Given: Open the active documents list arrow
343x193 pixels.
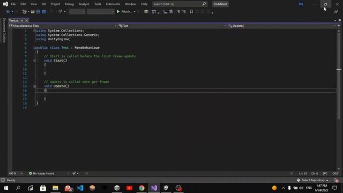Looking at the screenshot, I should point(335,20).
